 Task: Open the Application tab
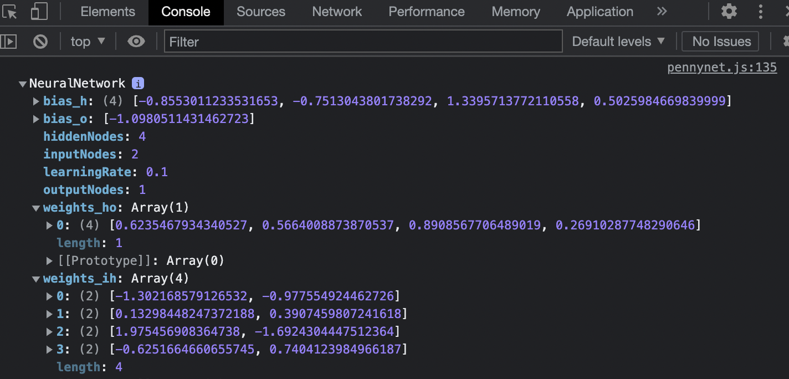600,12
